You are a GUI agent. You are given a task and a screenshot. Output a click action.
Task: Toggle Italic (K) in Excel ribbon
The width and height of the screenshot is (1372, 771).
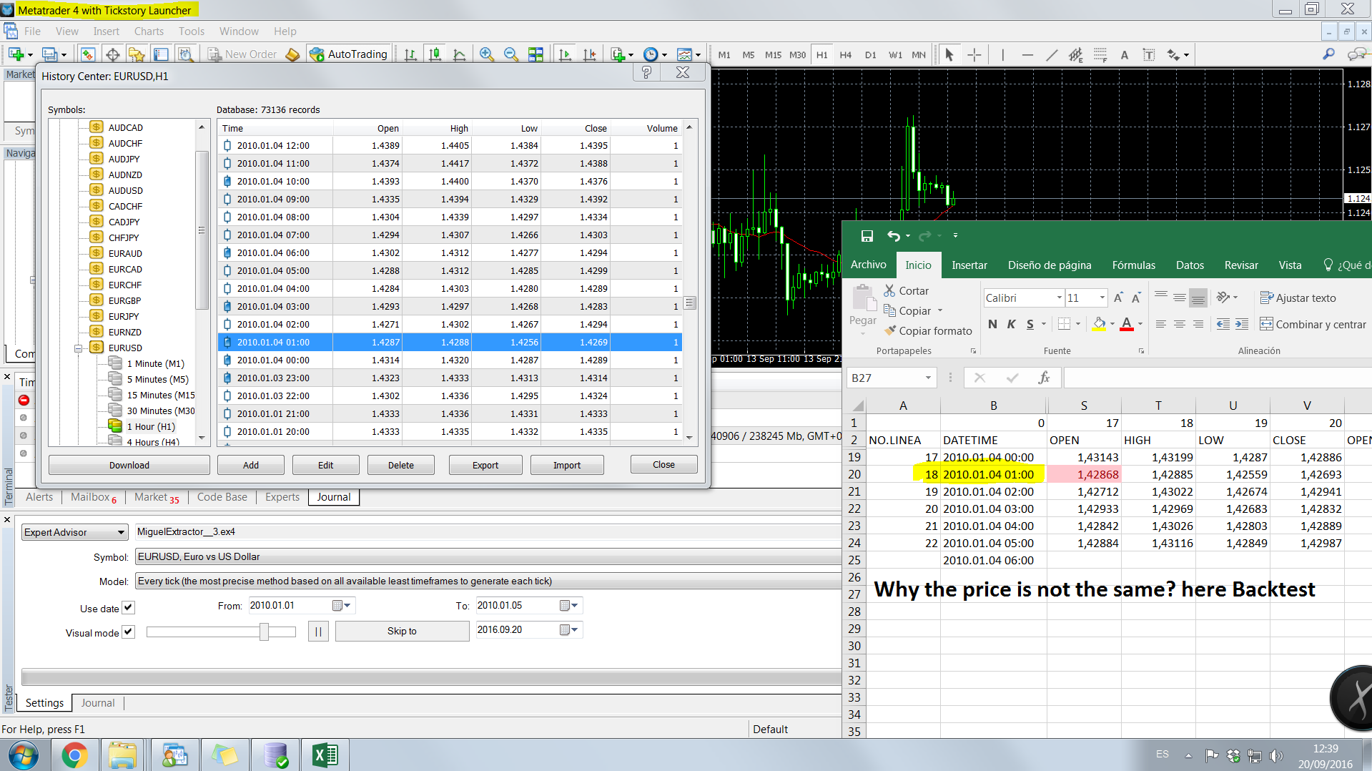[x=1011, y=325]
